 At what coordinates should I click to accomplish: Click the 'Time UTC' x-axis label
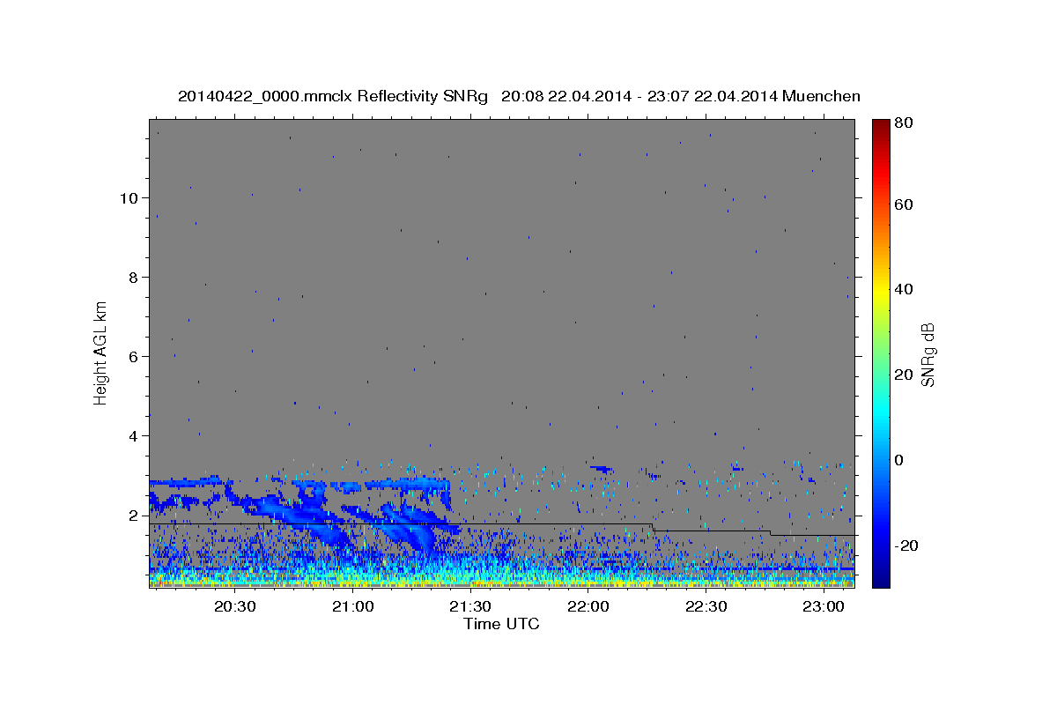pos(501,624)
